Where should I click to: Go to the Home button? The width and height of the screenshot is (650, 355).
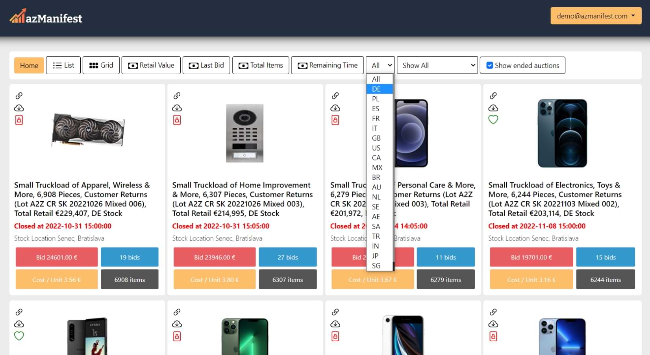(x=29, y=65)
